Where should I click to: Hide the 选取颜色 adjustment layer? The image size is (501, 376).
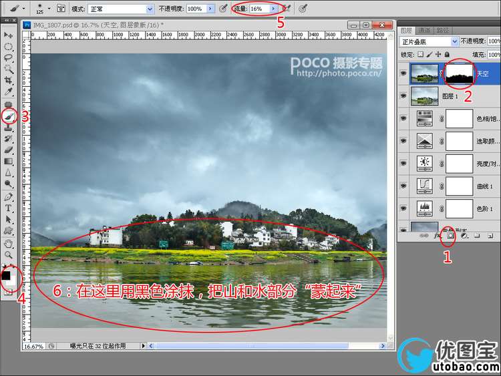(x=403, y=140)
